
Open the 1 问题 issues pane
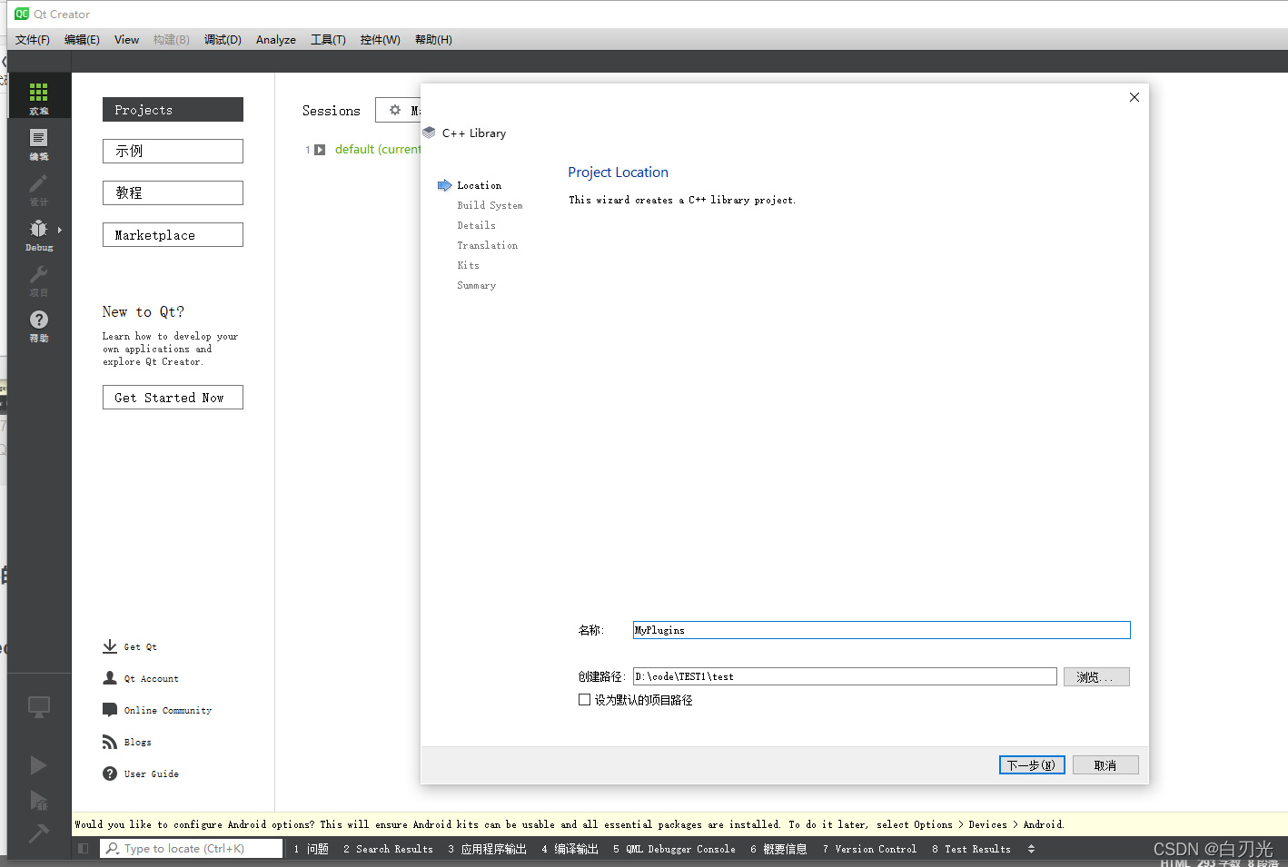(311, 849)
